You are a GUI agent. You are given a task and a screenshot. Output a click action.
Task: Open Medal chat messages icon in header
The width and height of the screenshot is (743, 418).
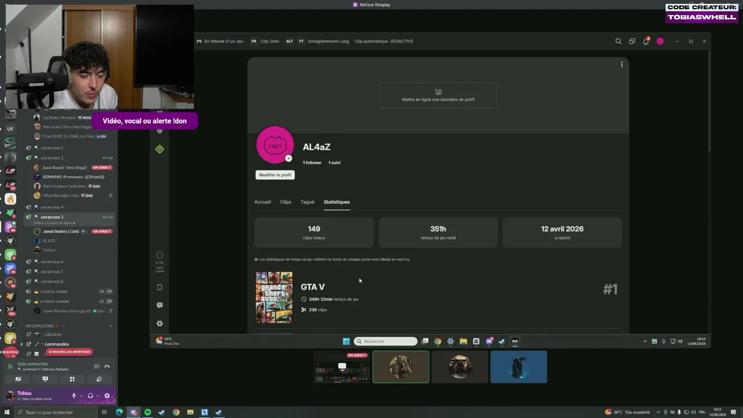pyautogui.click(x=632, y=41)
